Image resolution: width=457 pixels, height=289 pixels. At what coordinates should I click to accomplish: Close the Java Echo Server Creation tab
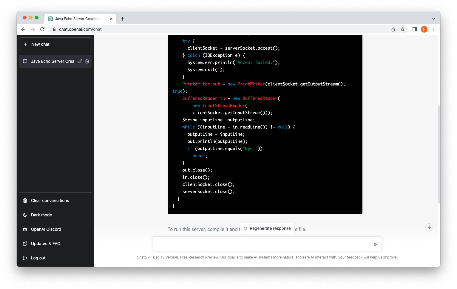click(x=111, y=19)
